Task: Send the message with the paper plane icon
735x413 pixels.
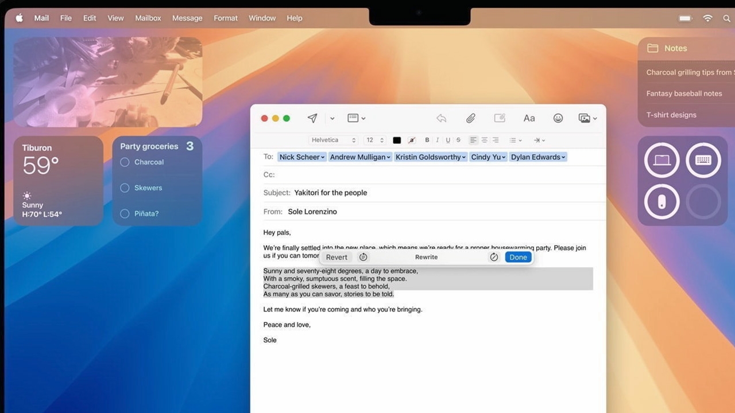Action: click(312, 118)
